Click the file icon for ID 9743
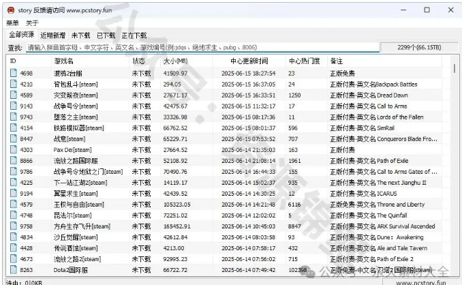The image size is (462, 285). coord(14,117)
